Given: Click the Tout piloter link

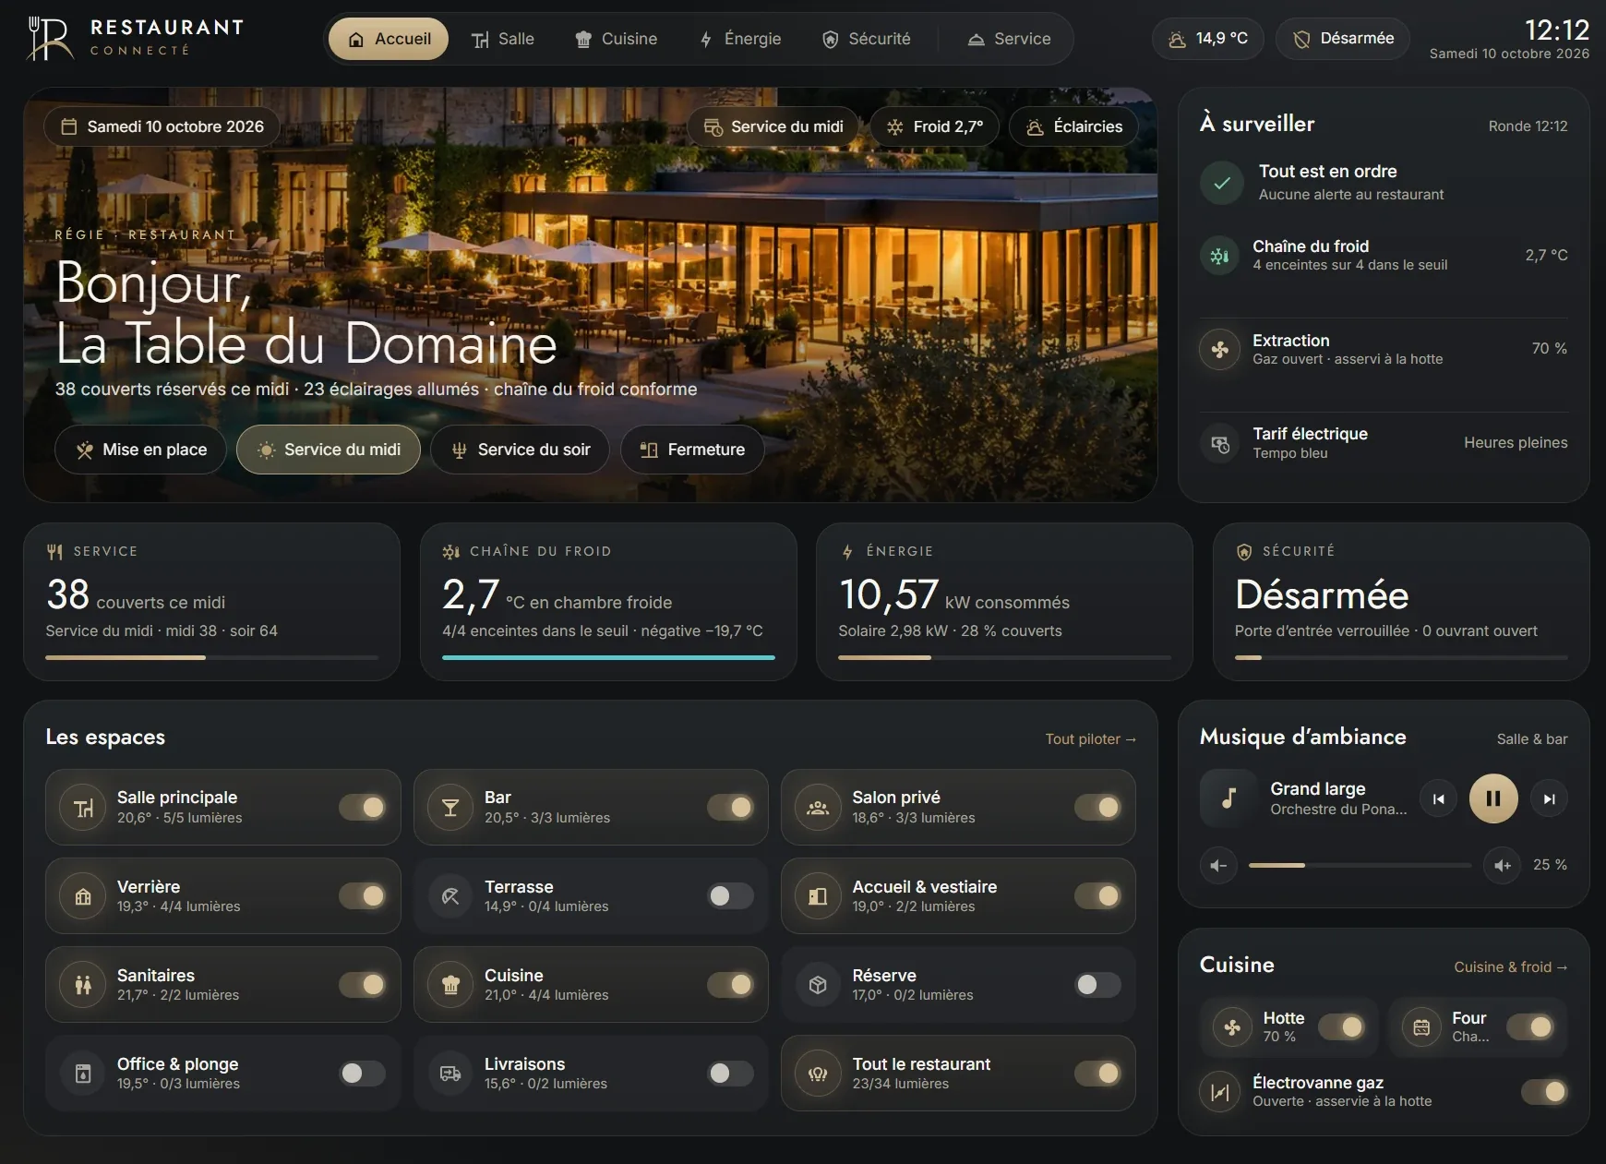Looking at the screenshot, I should click(1090, 739).
